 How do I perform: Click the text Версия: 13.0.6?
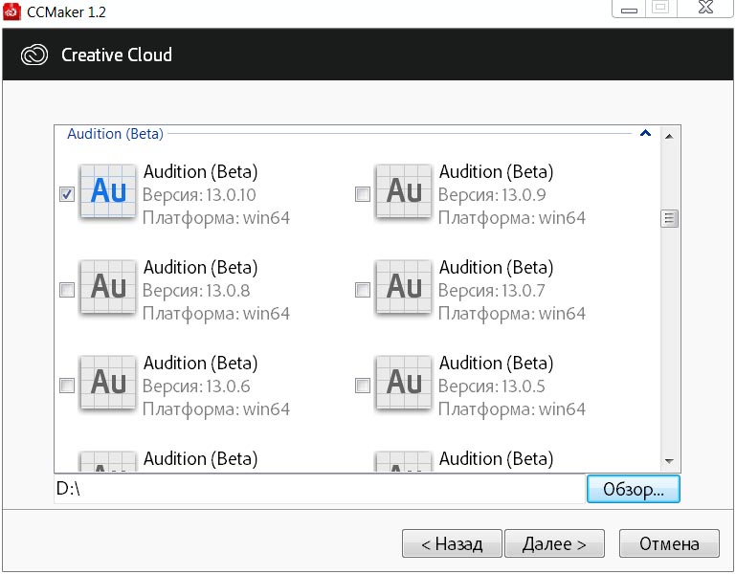196,386
